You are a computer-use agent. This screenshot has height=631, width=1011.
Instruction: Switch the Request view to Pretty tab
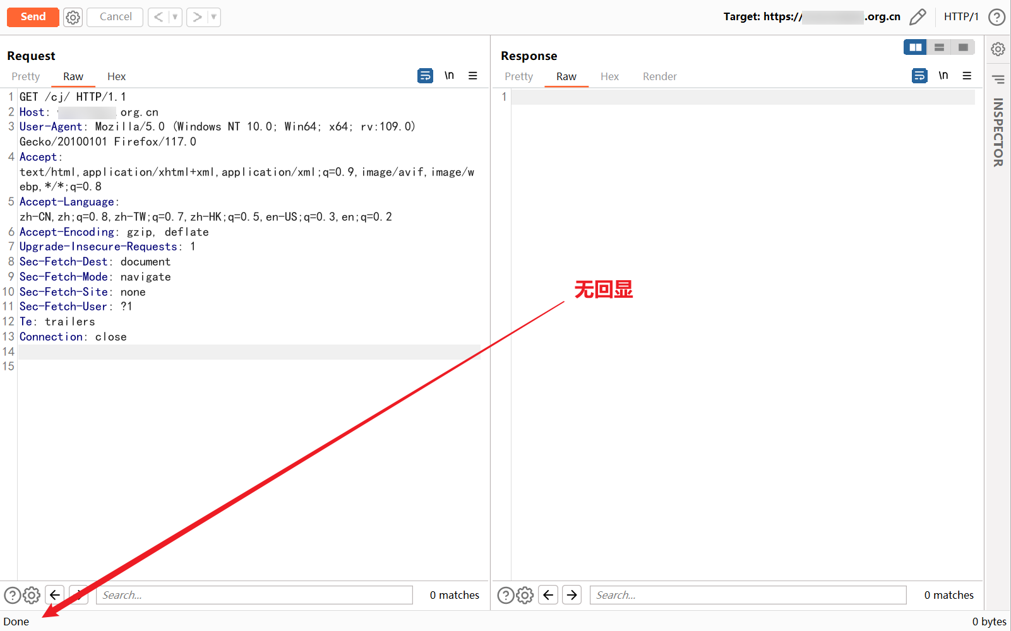tap(26, 76)
